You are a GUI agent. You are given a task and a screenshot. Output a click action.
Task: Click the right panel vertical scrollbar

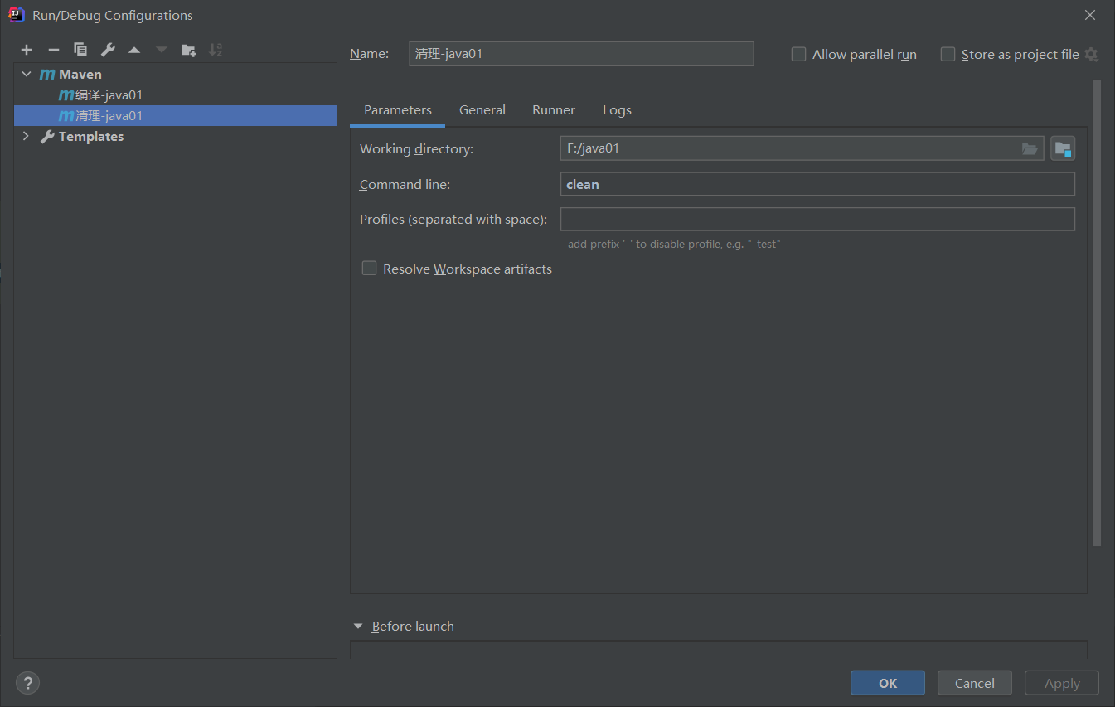click(1097, 312)
